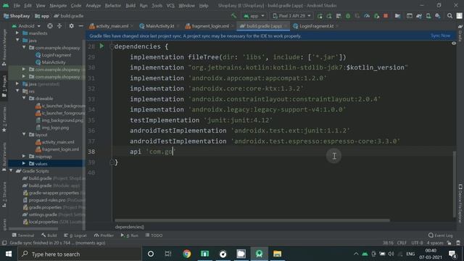Click the Windows Start button
Screen dimensions: 464x261
tap(9, 254)
